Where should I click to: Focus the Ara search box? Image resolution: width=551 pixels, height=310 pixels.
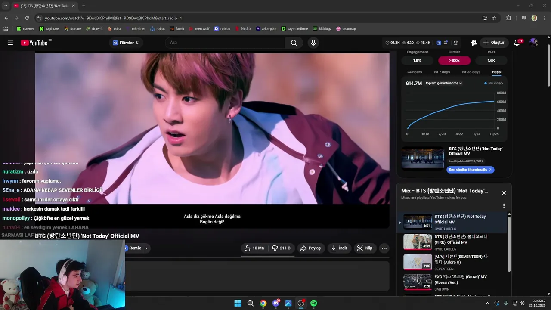tap(225, 43)
